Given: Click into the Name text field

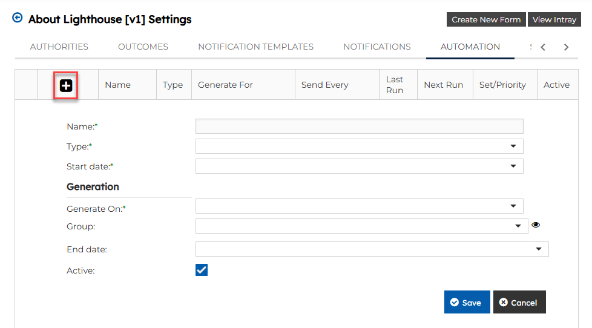Looking at the screenshot, I should pos(359,126).
